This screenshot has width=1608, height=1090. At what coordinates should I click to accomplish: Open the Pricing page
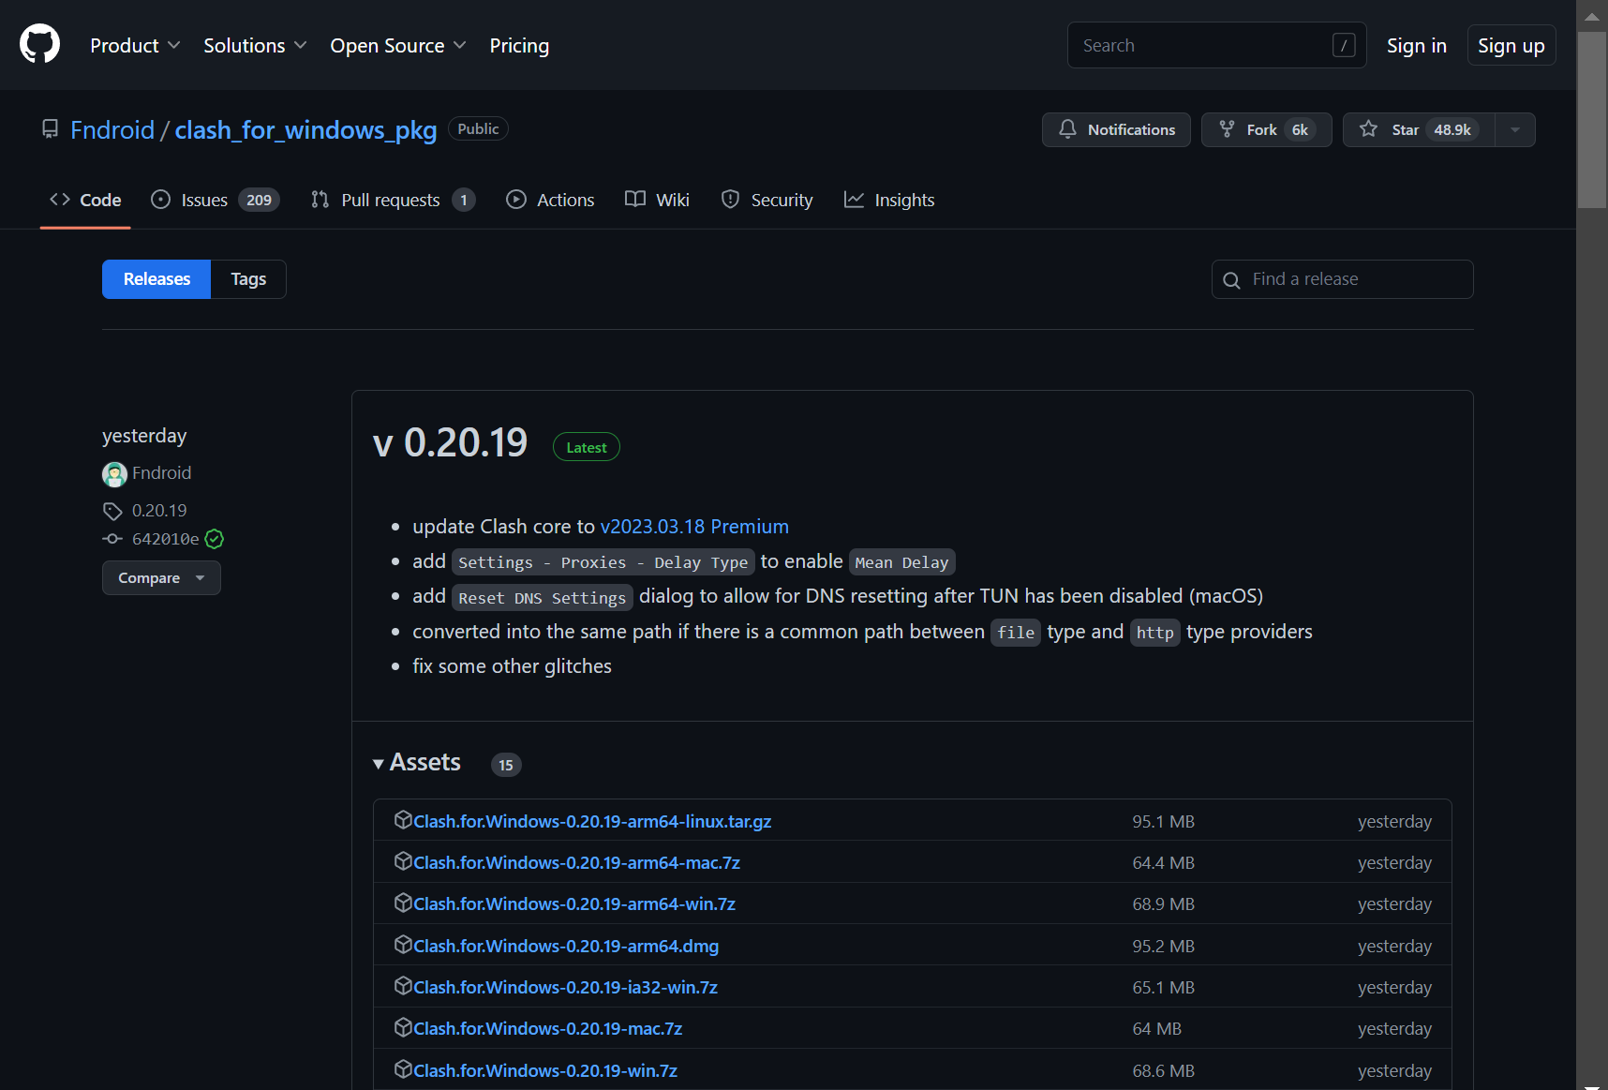519,45
